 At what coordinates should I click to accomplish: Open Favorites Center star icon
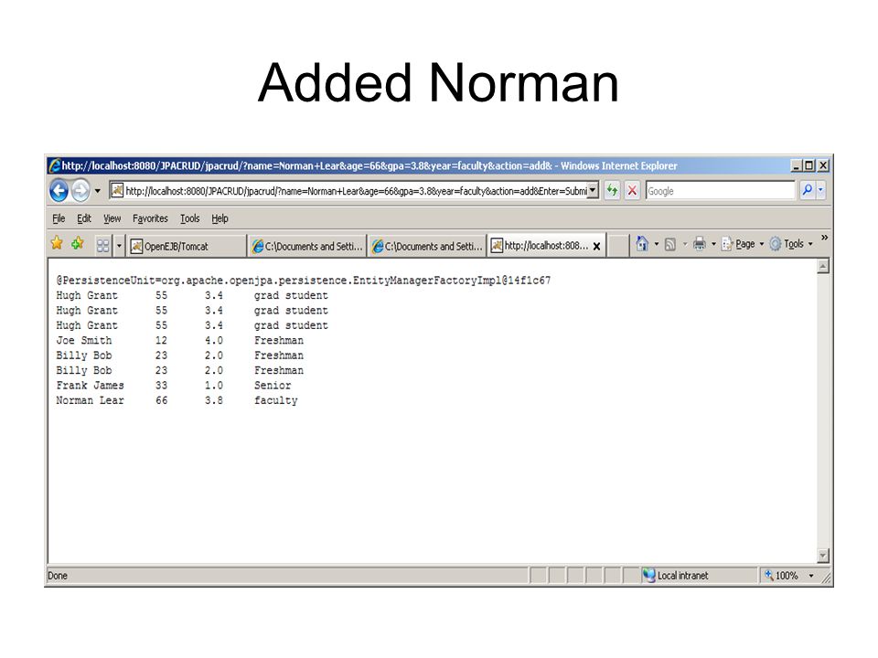(57, 243)
